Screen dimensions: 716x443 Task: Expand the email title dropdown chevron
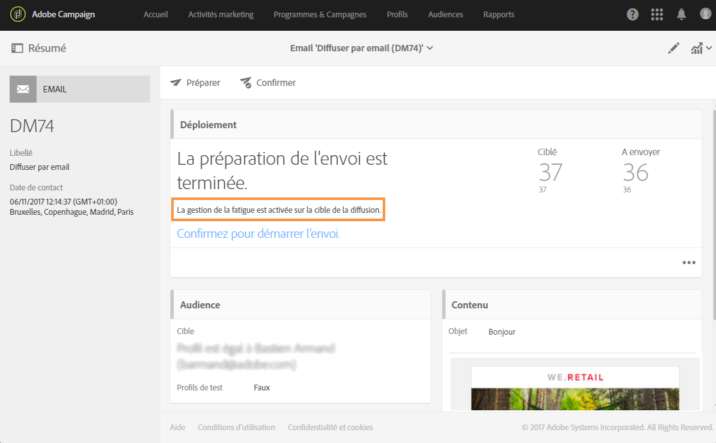point(429,48)
